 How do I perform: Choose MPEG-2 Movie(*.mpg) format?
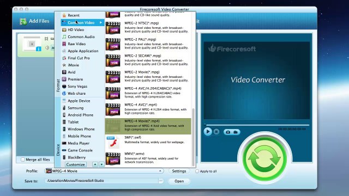pyautogui.click(x=148, y=76)
